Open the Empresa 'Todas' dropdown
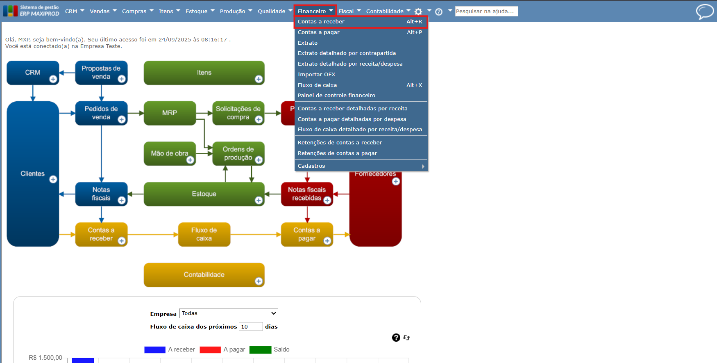The height and width of the screenshot is (363, 717). 229,313
